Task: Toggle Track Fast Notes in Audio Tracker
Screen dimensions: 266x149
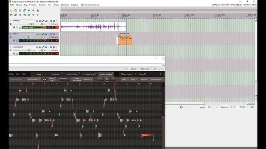Action: pos(77,79)
